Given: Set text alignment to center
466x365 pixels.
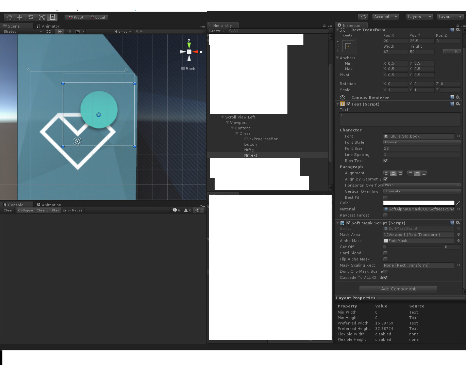Looking at the screenshot, I should [393, 173].
